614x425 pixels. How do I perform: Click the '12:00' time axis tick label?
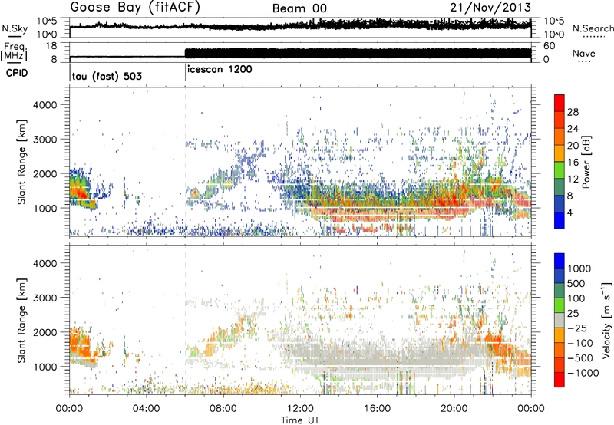point(299,408)
